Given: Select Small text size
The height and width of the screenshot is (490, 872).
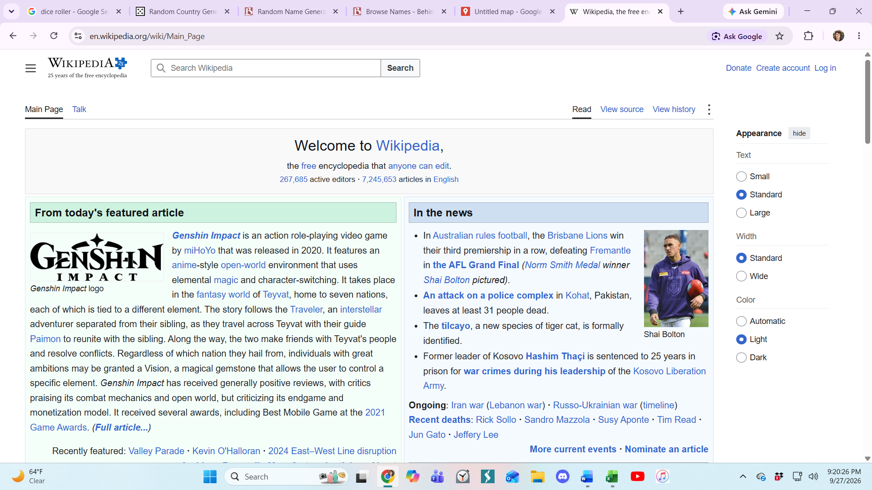Looking at the screenshot, I should coord(741,176).
